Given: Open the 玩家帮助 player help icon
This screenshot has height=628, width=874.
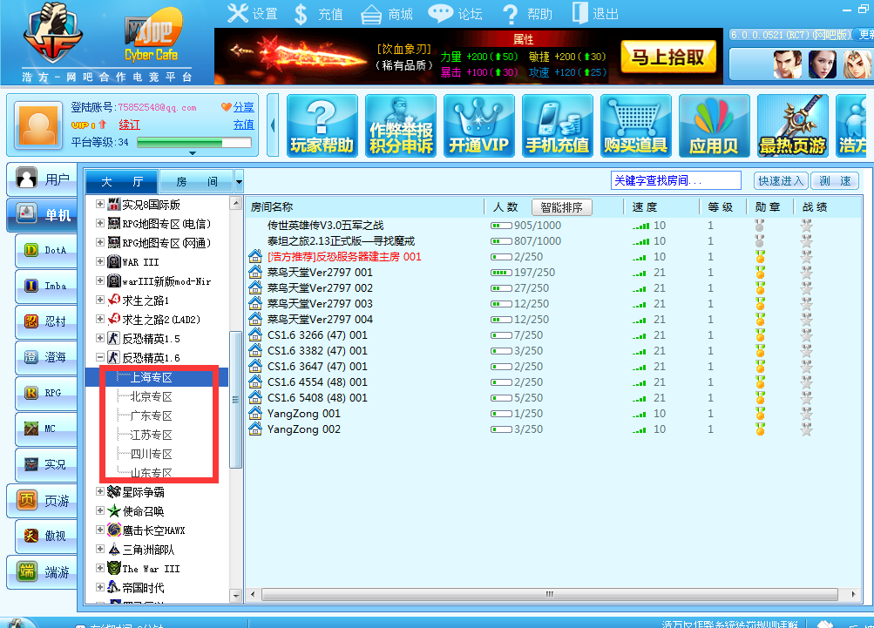Looking at the screenshot, I should tap(322, 125).
